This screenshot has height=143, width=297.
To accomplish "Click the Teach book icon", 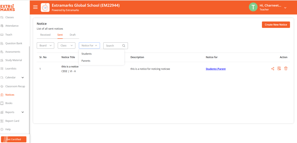I will [2, 35].
